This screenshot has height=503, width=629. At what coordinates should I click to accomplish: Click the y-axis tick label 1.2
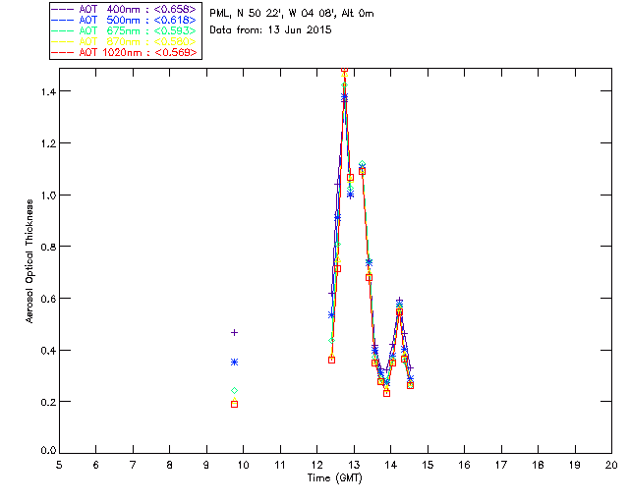point(48,143)
